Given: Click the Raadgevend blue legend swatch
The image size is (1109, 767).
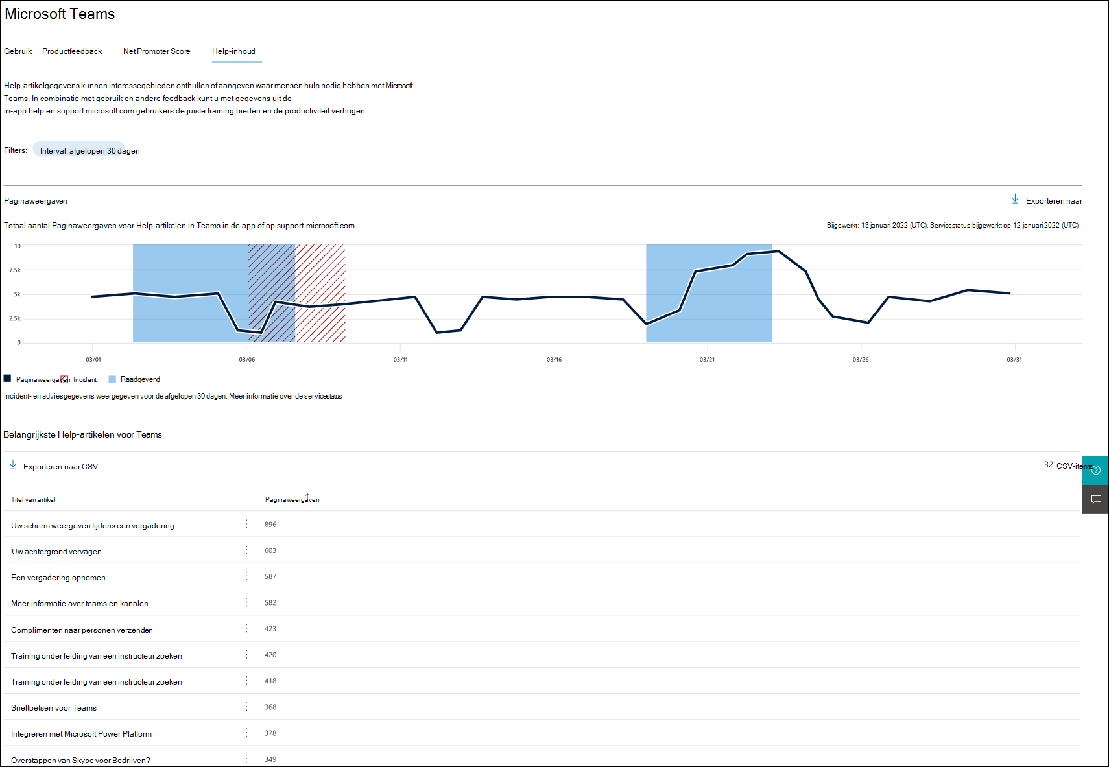Looking at the screenshot, I should coord(112,379).
